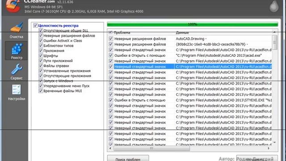Toggle Неверные расширения файлов in the left list
The width and height of the screenshot is (286, 161).
pos(41,36)
